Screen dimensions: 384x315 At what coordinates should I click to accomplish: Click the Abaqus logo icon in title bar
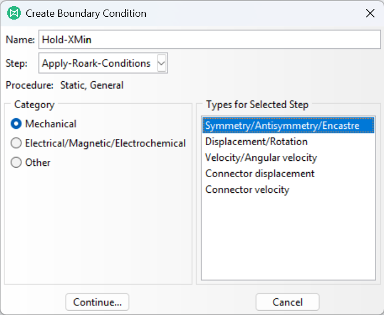pyautogui.click(x=14, y=13)
